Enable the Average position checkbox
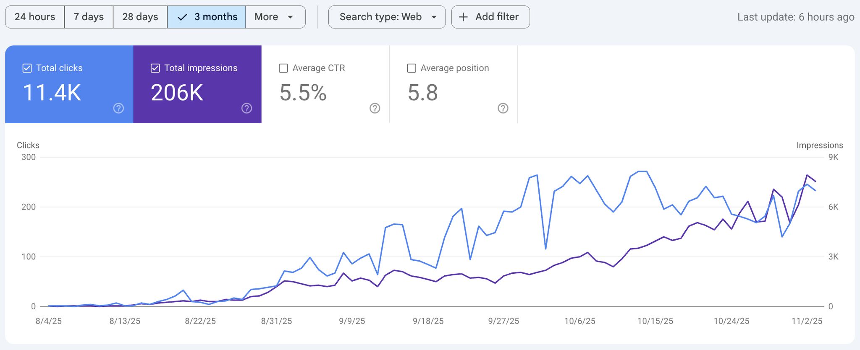This screenshot has height=350, width=860. coord(412,68)
